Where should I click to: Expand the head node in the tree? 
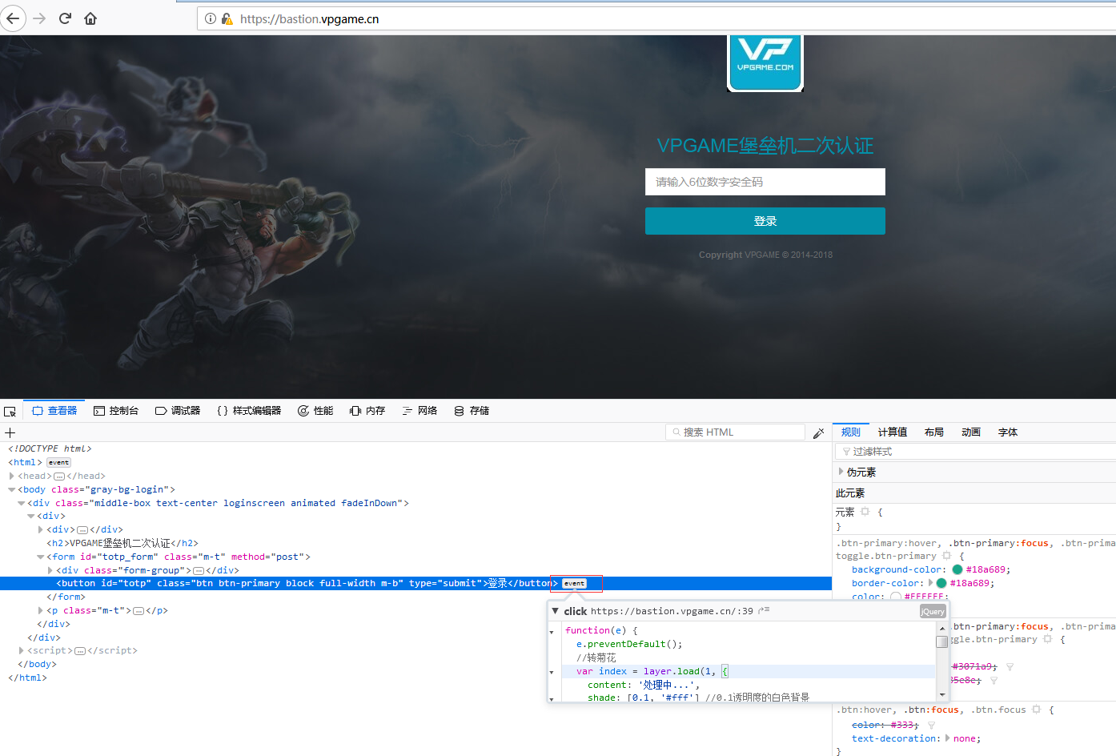(12, 477)
